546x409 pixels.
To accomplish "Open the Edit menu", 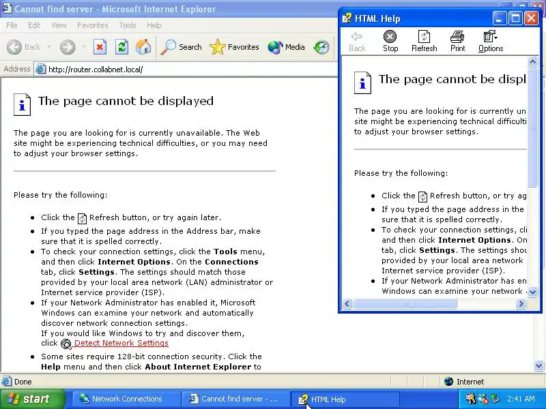I will [34, 25].
